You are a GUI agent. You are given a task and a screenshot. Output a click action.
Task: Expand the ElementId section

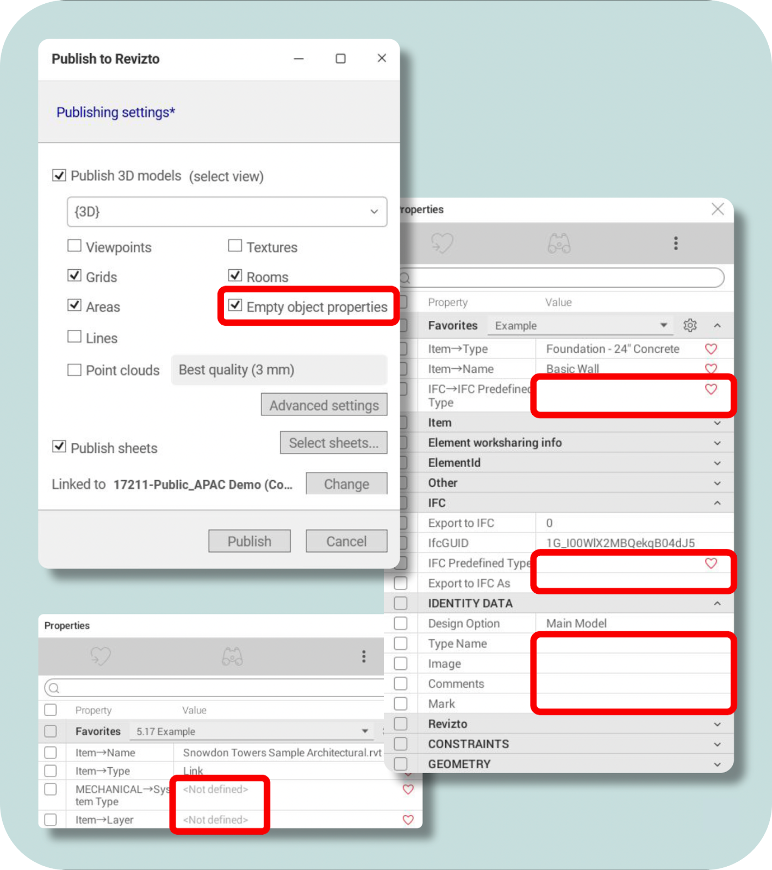(x=718, y=463)
